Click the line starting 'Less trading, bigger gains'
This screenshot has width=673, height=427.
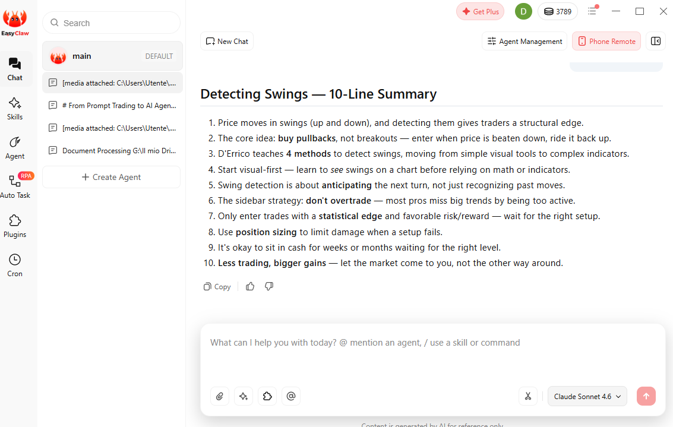tap(390, 263)
